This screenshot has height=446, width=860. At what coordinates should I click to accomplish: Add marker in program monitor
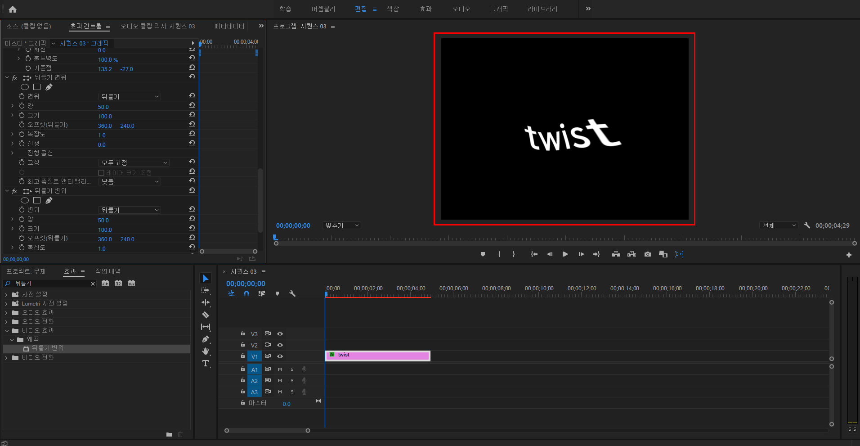tap(483, 254)
